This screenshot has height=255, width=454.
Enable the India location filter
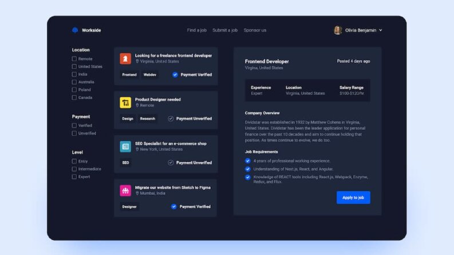74,74
